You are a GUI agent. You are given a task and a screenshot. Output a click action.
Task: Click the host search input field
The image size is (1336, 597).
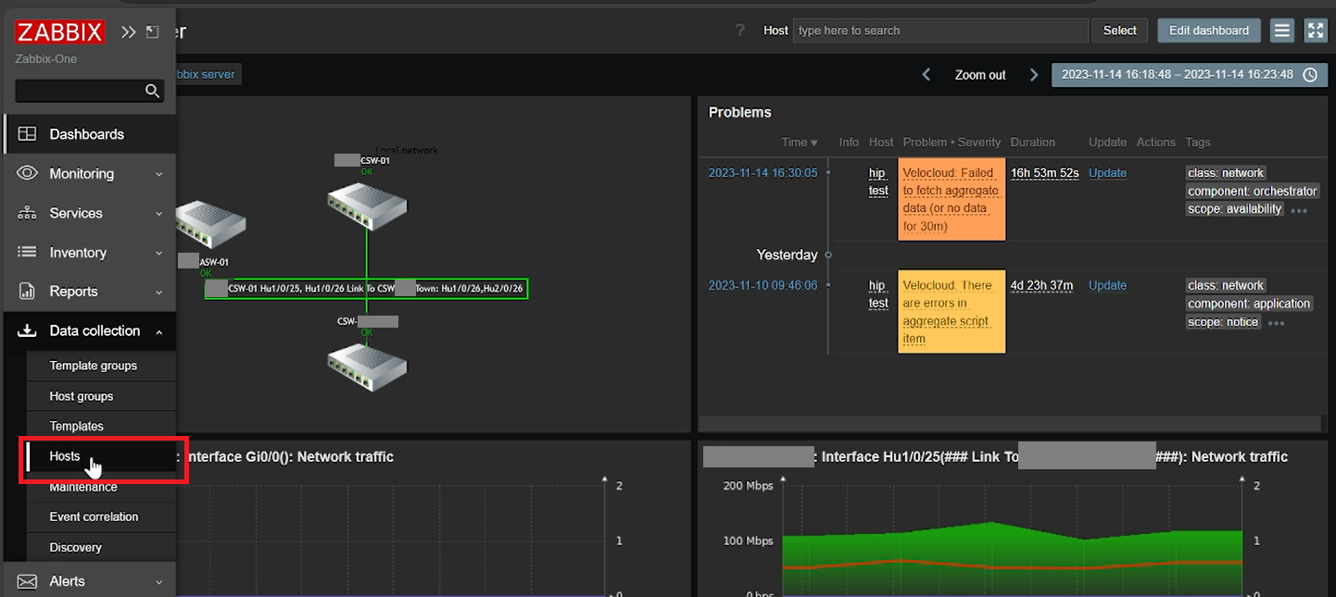940,30
